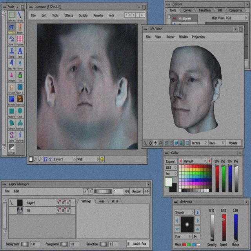
Task: Click the rotate icon in 3D Paint
Action: tap(150, 143)
